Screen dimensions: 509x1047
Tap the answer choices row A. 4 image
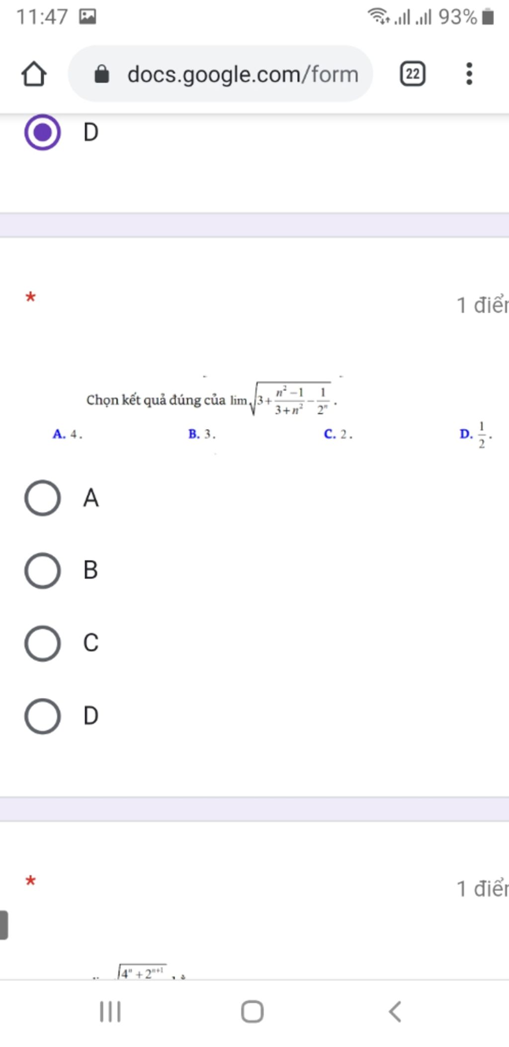[x=272, y=435]
